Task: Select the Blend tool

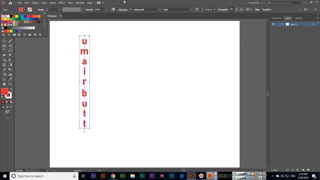Action: tap(10, 69)
